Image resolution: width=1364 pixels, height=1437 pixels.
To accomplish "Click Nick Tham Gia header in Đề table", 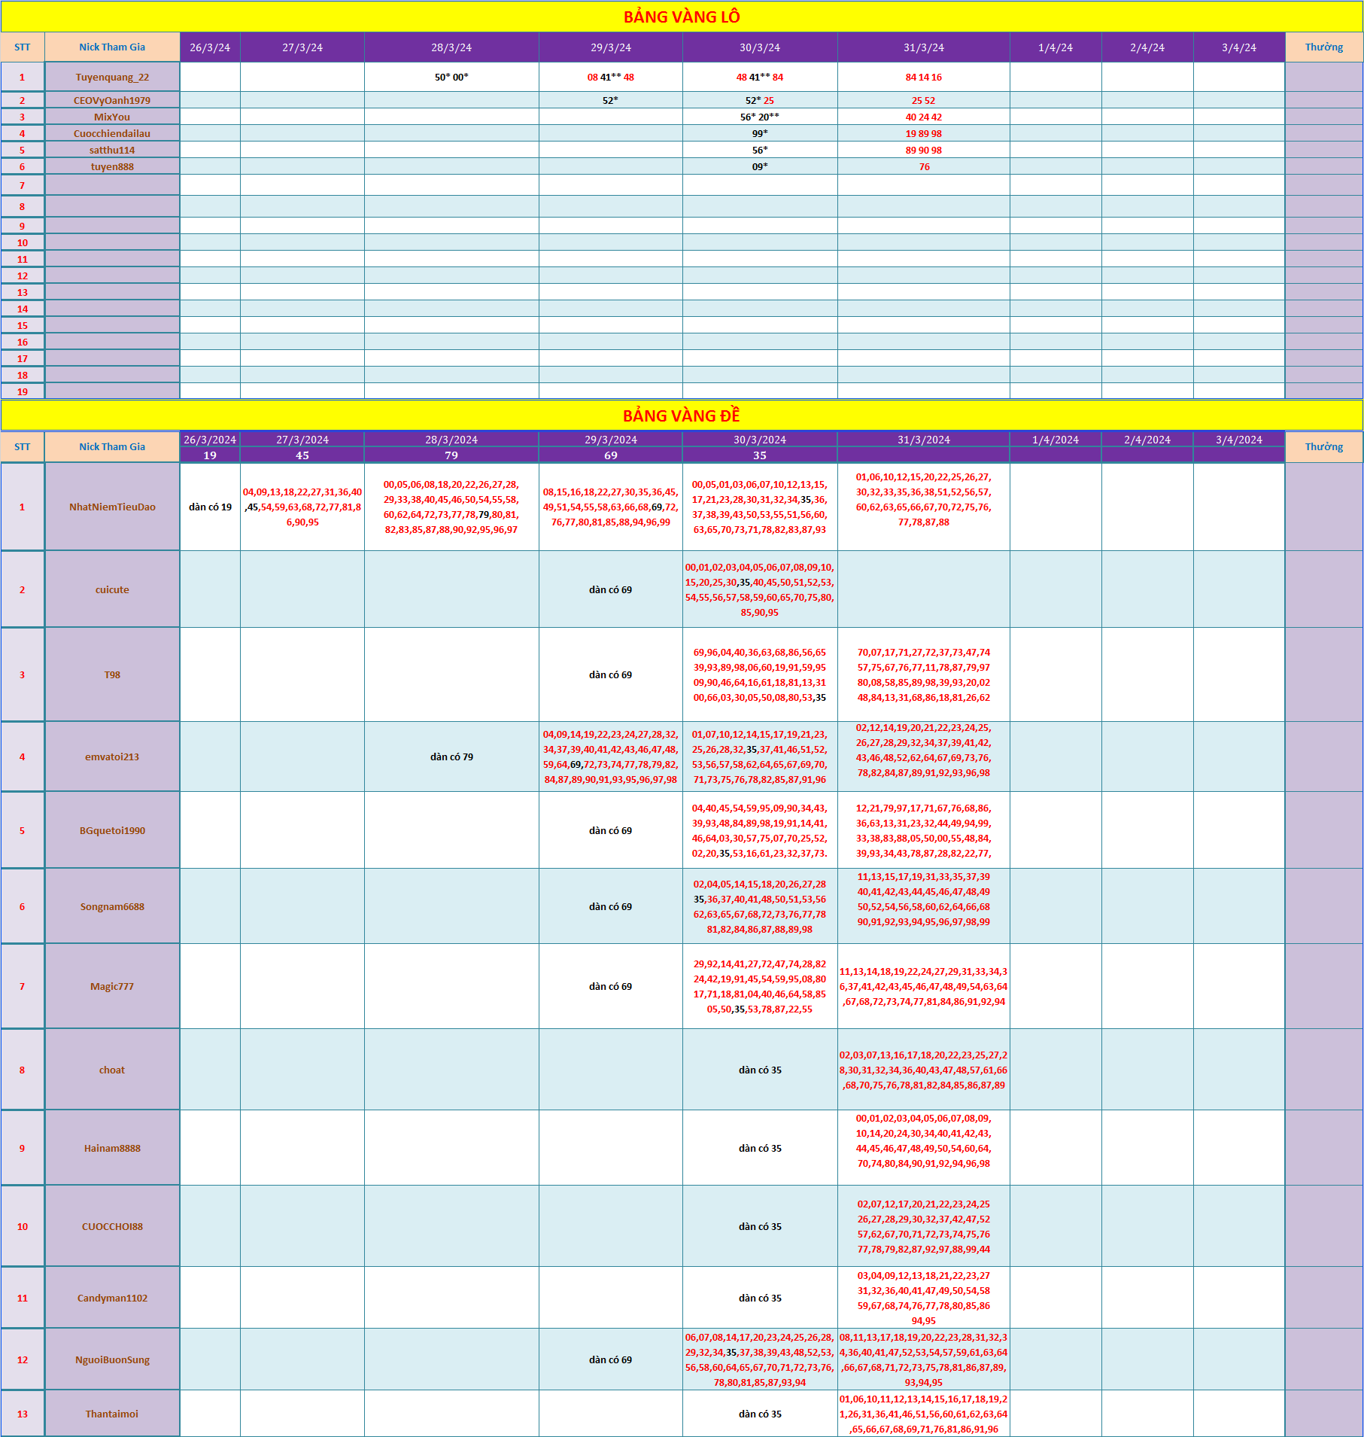I will click(x=112, y=446).
